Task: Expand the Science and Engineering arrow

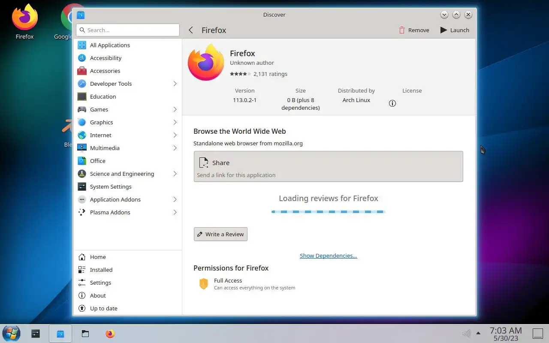Action: pos(175,174)
